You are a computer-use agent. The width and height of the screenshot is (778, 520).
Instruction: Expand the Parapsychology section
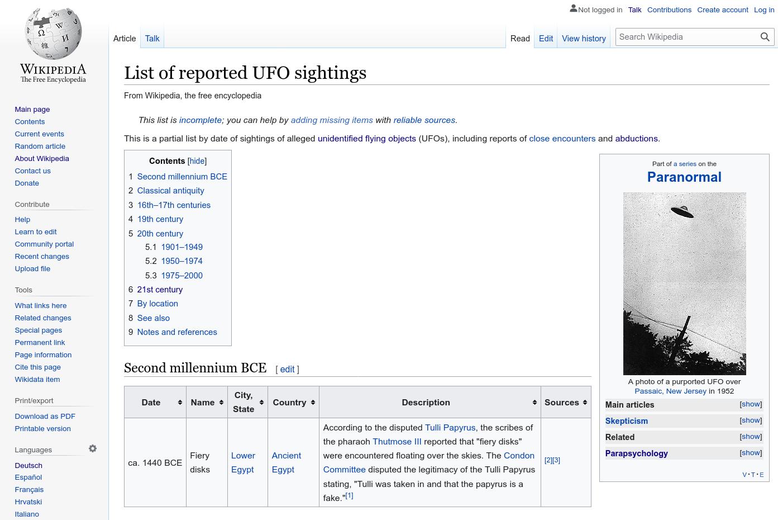(x=750, y=452)
